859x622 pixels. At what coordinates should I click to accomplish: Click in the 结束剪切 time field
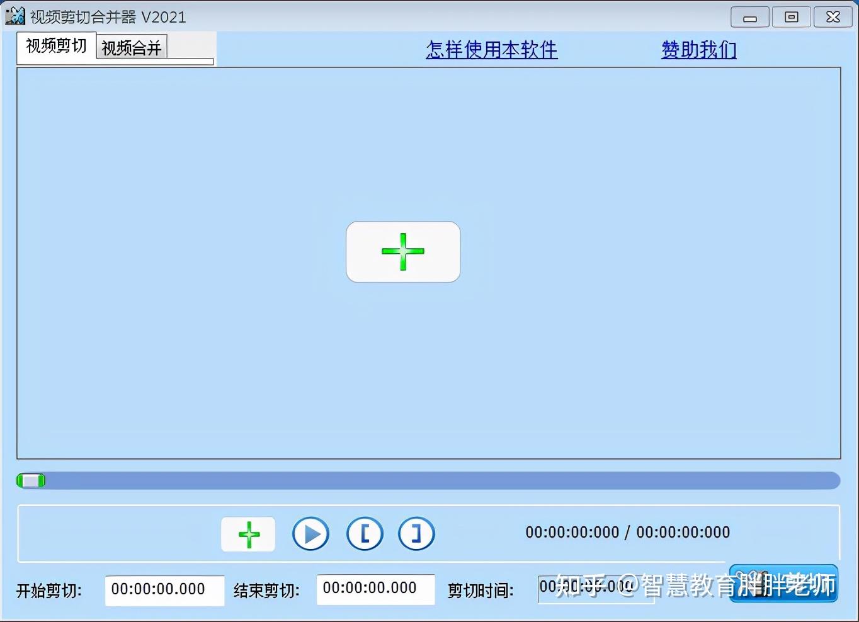pyautogui.click(x=375, y=589)
